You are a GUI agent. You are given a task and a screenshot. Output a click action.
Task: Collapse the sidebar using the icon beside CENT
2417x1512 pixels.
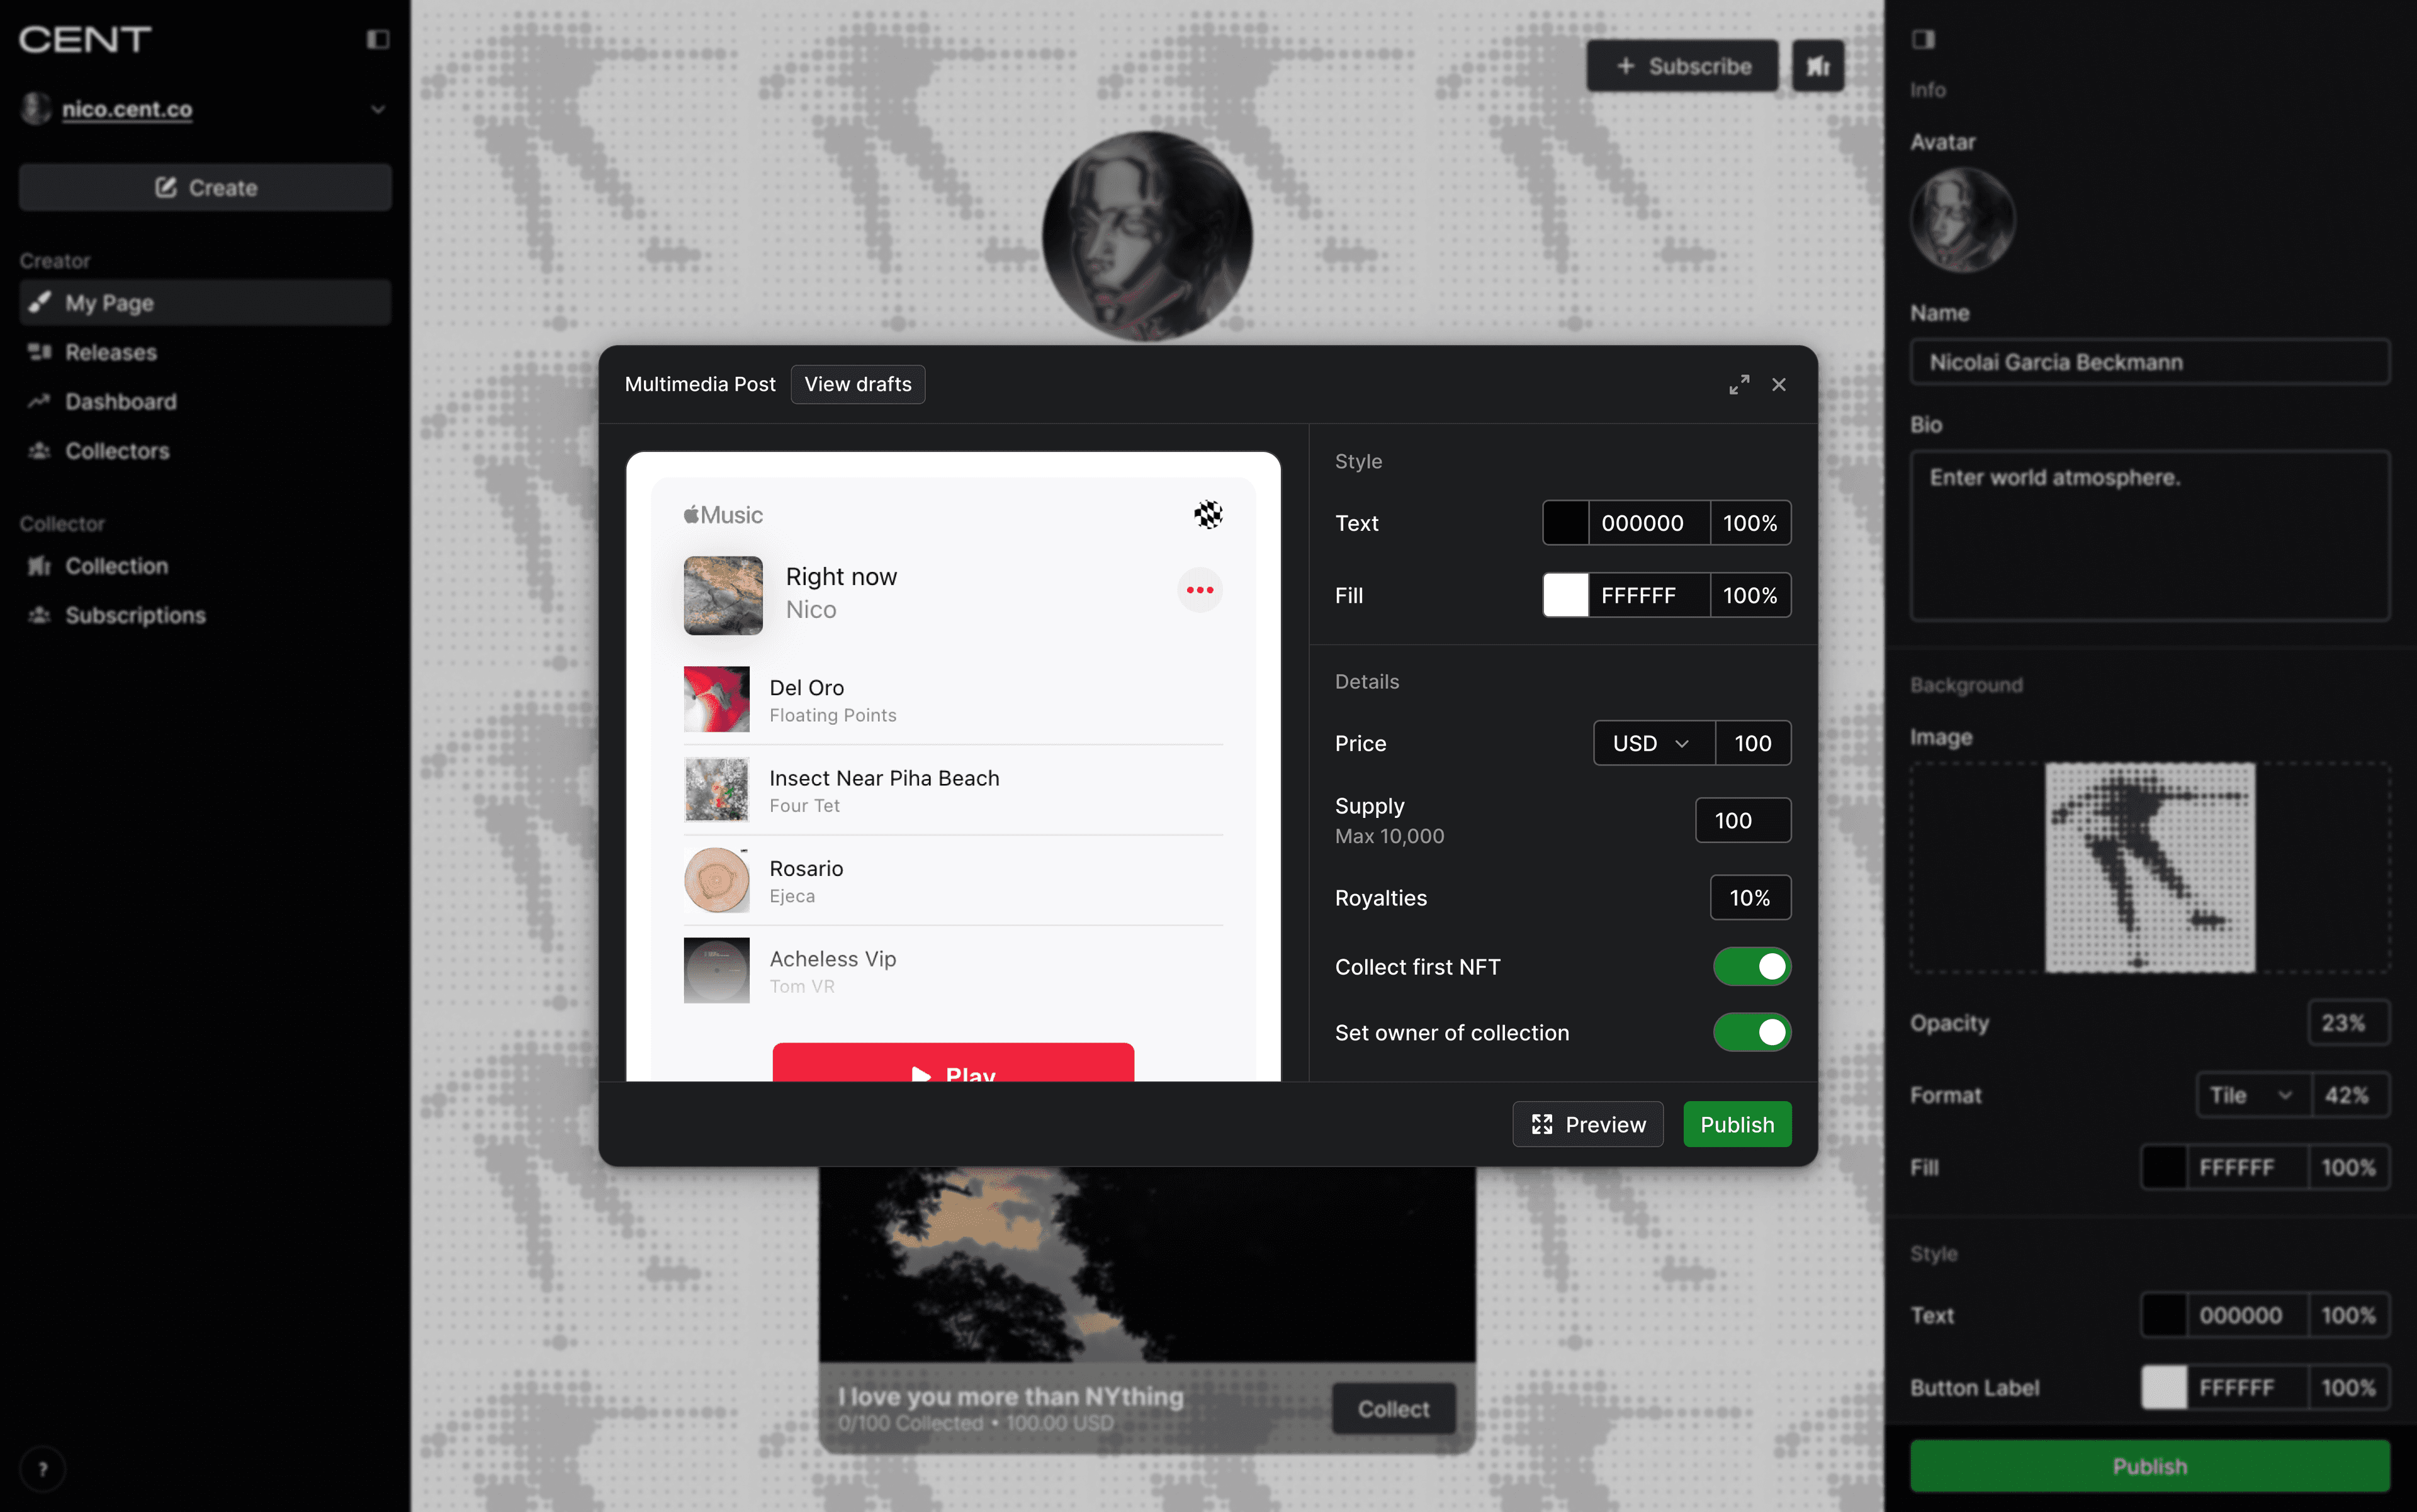tap(377, 39)
